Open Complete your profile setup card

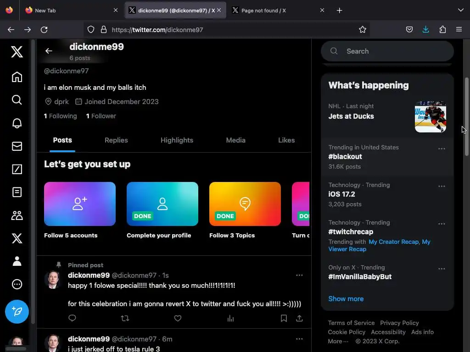click(x=162, y=204)
